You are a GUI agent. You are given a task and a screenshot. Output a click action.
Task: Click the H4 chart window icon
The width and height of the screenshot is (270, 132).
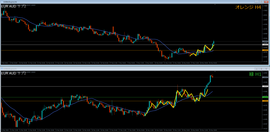pyautogui.click(x=2, y=2)
